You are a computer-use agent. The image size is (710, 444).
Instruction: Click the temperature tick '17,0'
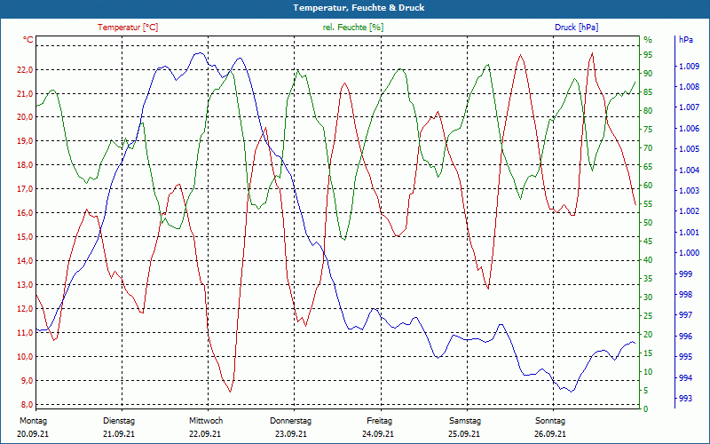pos(26,189)
